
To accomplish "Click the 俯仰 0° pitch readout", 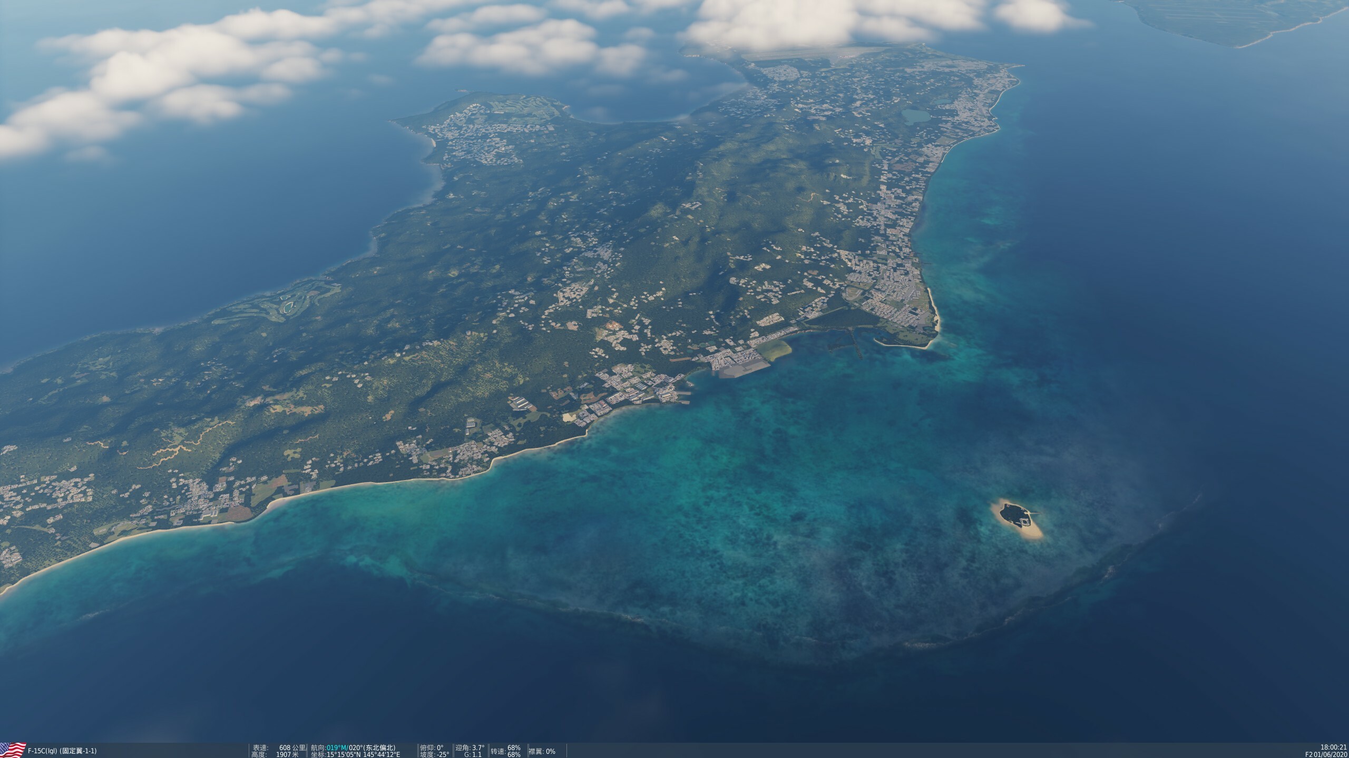I will pyautogui.click(x=432, y=747).
